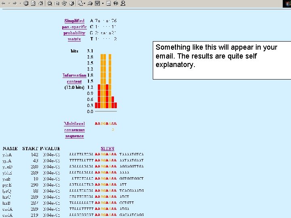Click the toolbar icon left of Messenger
291x218 pixels.
pyautogui.click(x=116, y=3)
